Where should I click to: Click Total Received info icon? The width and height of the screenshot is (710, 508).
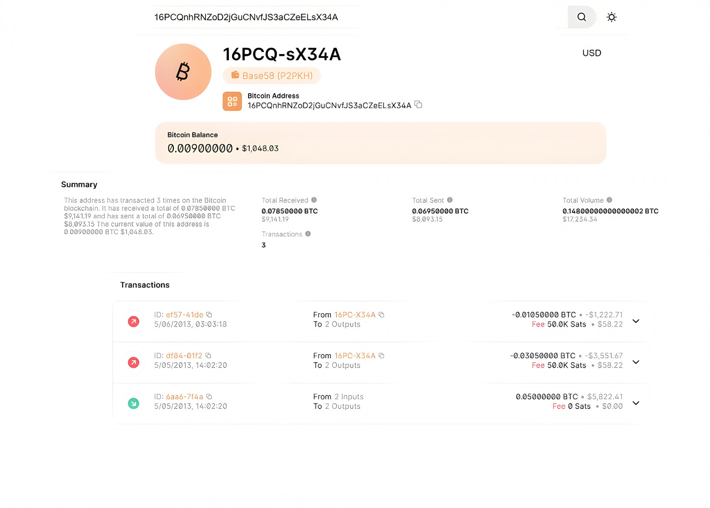click(314, 200)
